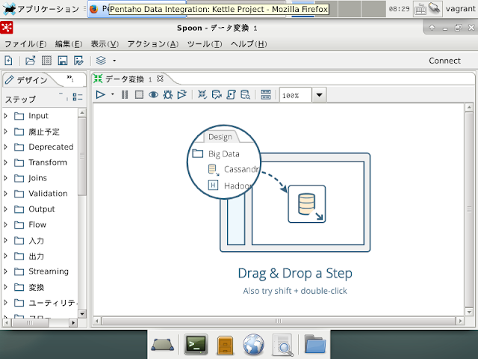Preview the transformation with the eye icon

[x=153, y=95]
